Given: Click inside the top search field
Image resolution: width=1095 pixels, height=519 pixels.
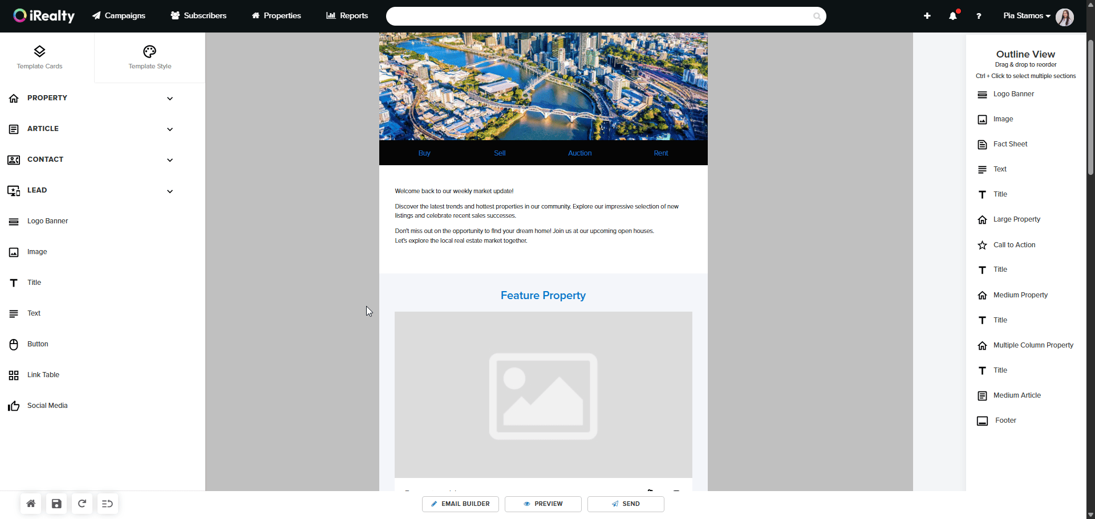Looking at the screenshot, I should 599,17.
